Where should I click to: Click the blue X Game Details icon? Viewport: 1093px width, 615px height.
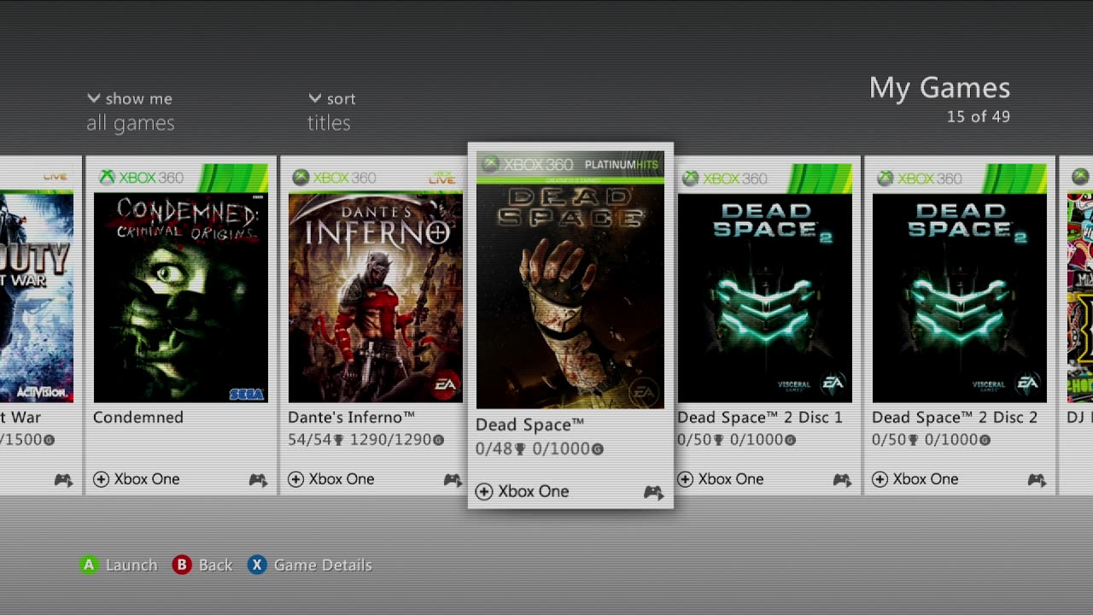[256, 565]
